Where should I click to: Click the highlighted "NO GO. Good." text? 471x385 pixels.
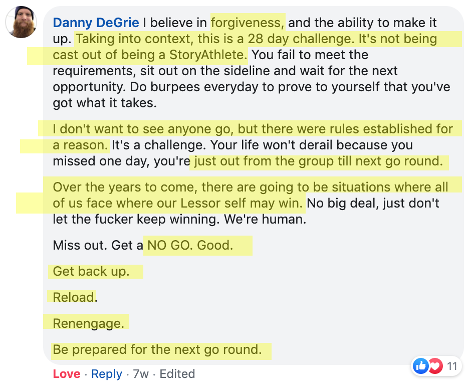[190, 245]
